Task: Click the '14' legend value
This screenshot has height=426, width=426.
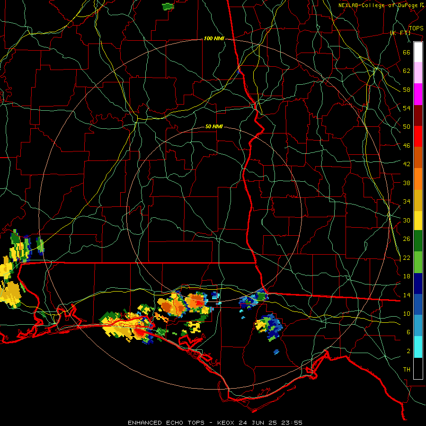Action: pos(407,295)
